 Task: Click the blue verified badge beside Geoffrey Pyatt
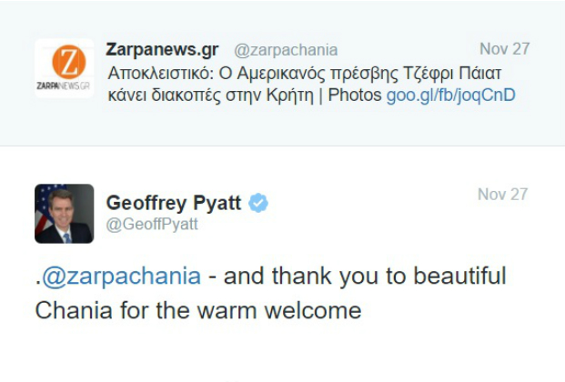[258, 203]
